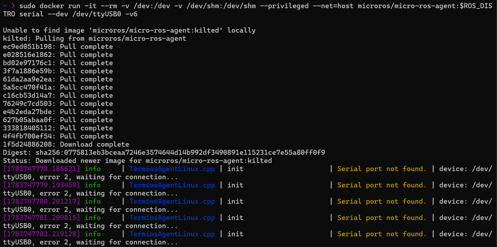Click first blue TermiosAgentLinux.cpp filename
Screen dimensions: 497x247
172,169
